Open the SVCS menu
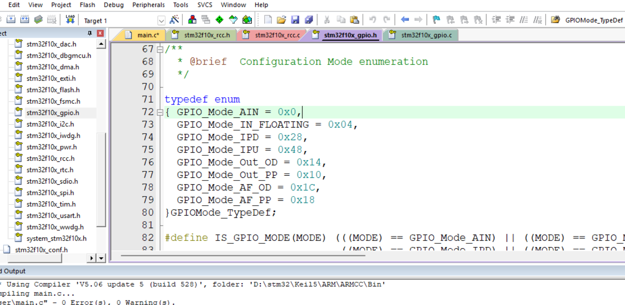This screenshot has height=305, width=625. point(205,5)
